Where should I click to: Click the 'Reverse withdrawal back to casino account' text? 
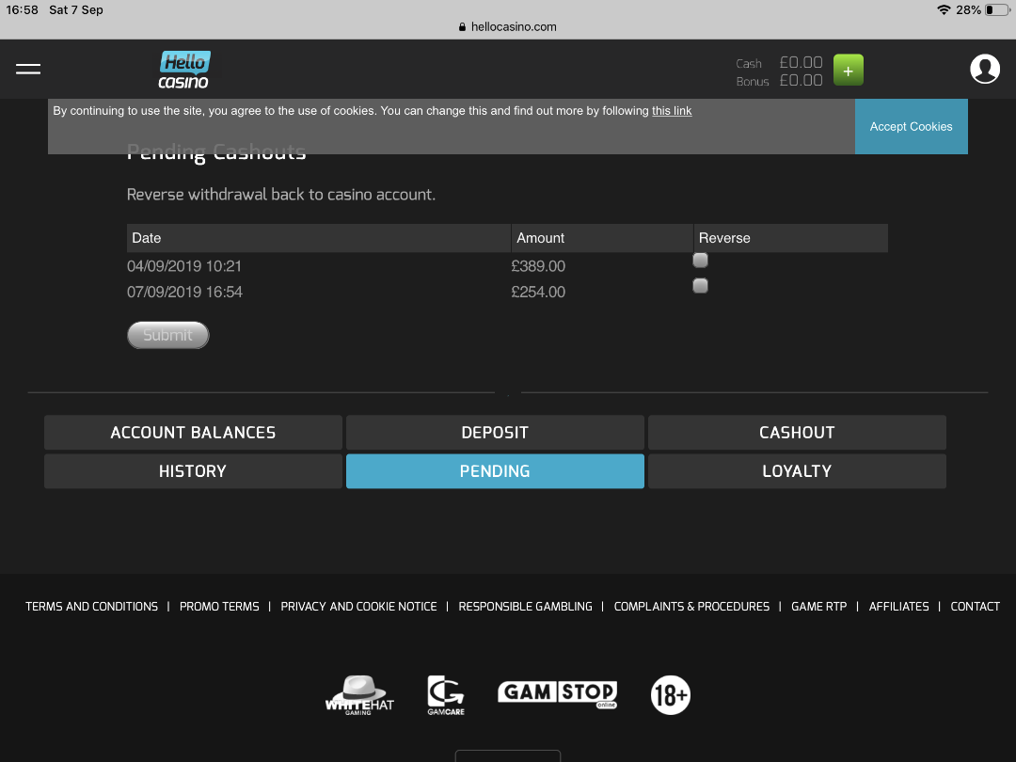pyautogui.click(x=280, y=195)
